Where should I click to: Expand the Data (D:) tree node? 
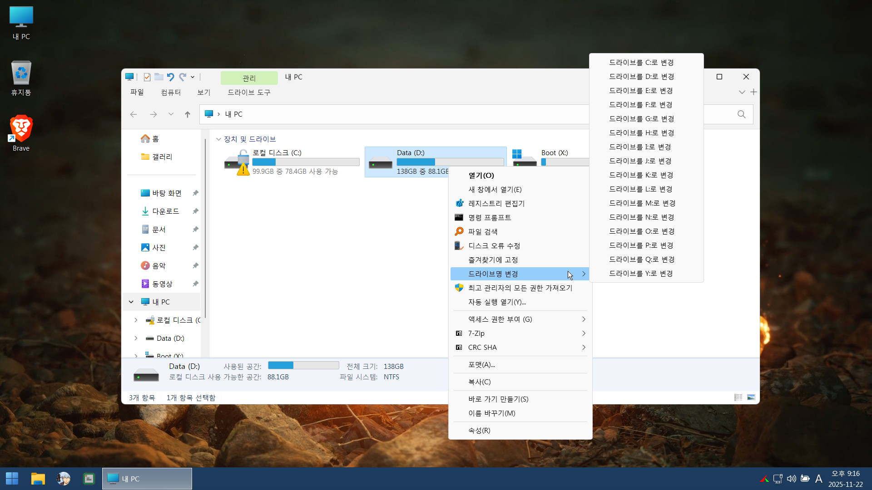[136, 338]
